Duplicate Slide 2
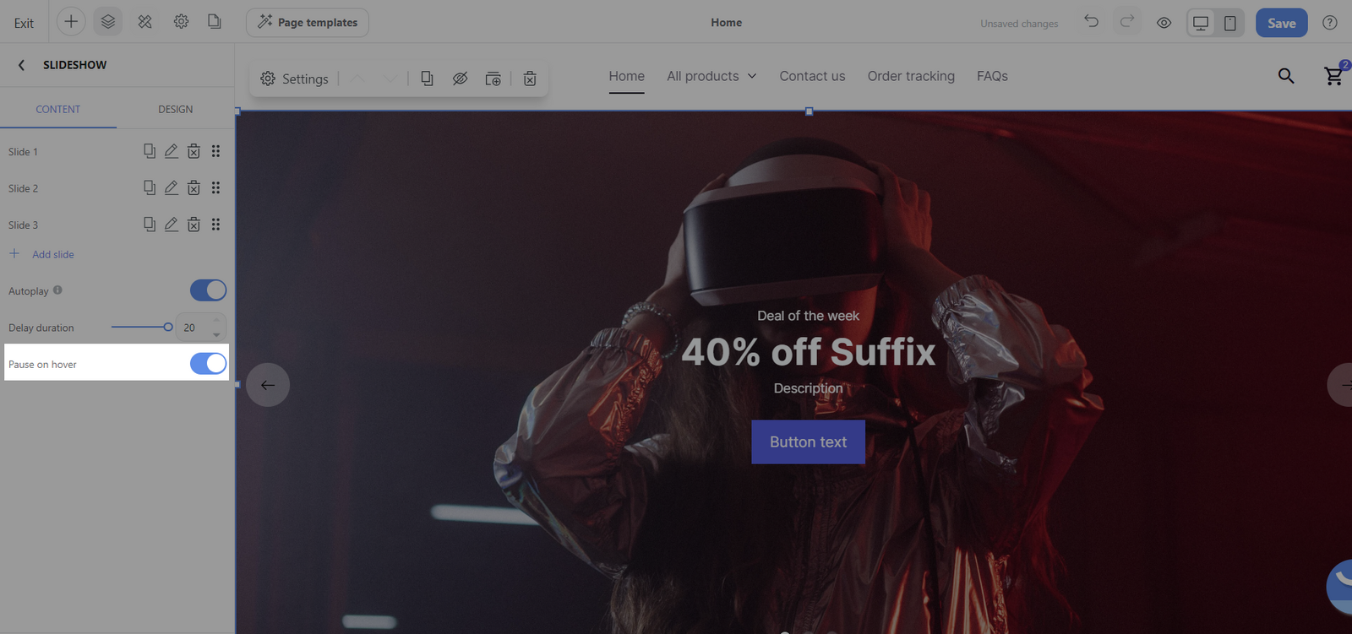1352x634 pixels. (150, 187)
